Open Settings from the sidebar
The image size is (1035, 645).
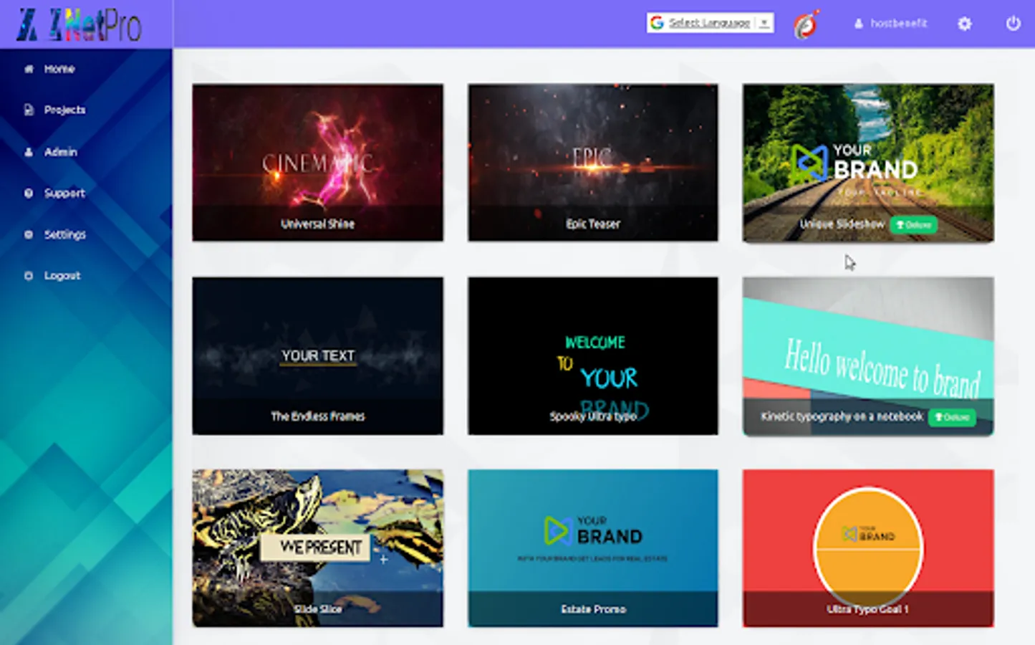coord(64,234)
